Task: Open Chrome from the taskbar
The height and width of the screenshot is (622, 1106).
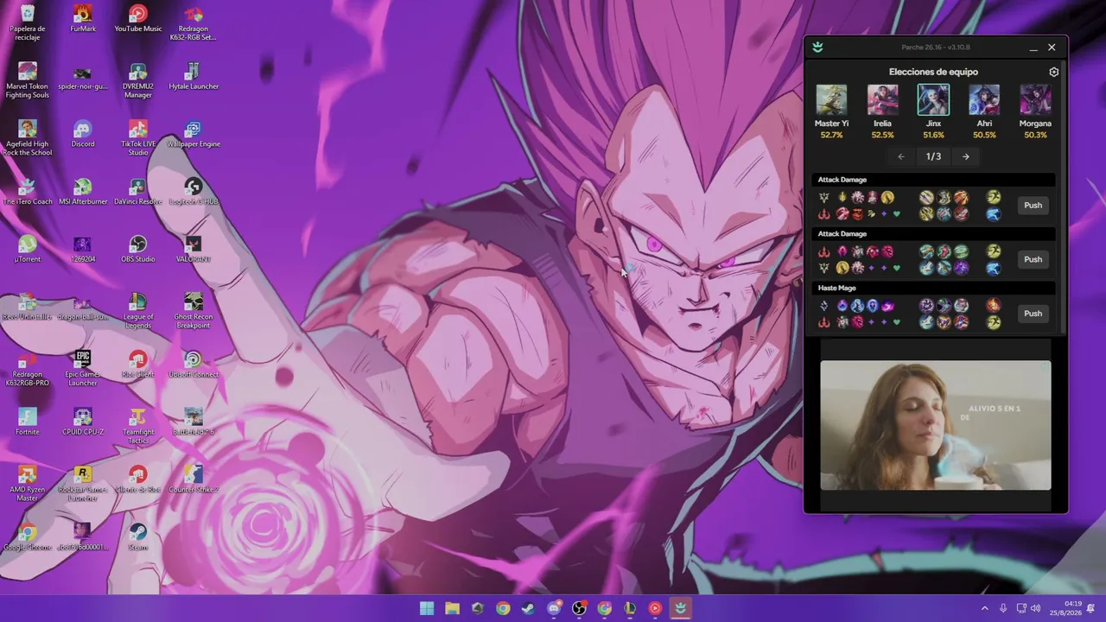Action: [x=503, y=608]
